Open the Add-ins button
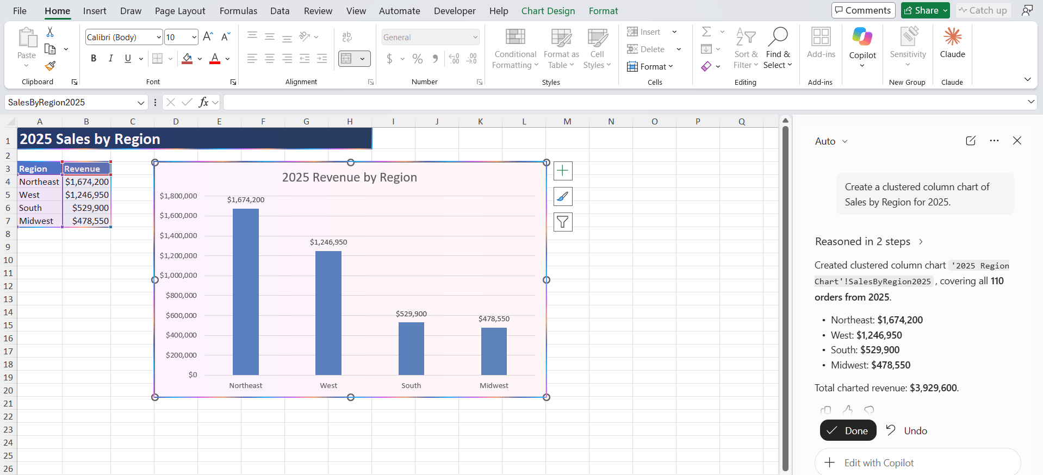The image size is (1043, 475). click(x=821, y=43)
